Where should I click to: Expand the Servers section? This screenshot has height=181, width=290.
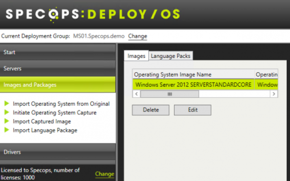pos(58,69)
